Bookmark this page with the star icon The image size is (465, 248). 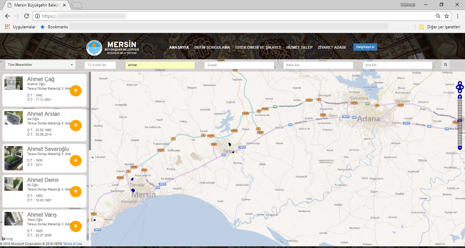coord(447,16)
